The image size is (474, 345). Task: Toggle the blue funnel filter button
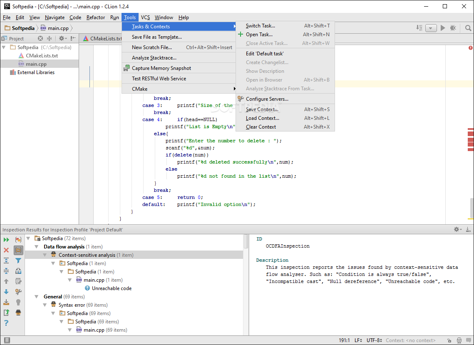(x=18, y=261)
